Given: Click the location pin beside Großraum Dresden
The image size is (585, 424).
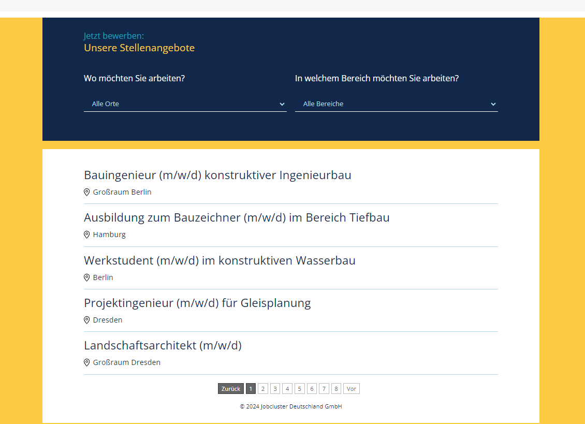Looking at the screenshot, I should click(x=87, y=362).
